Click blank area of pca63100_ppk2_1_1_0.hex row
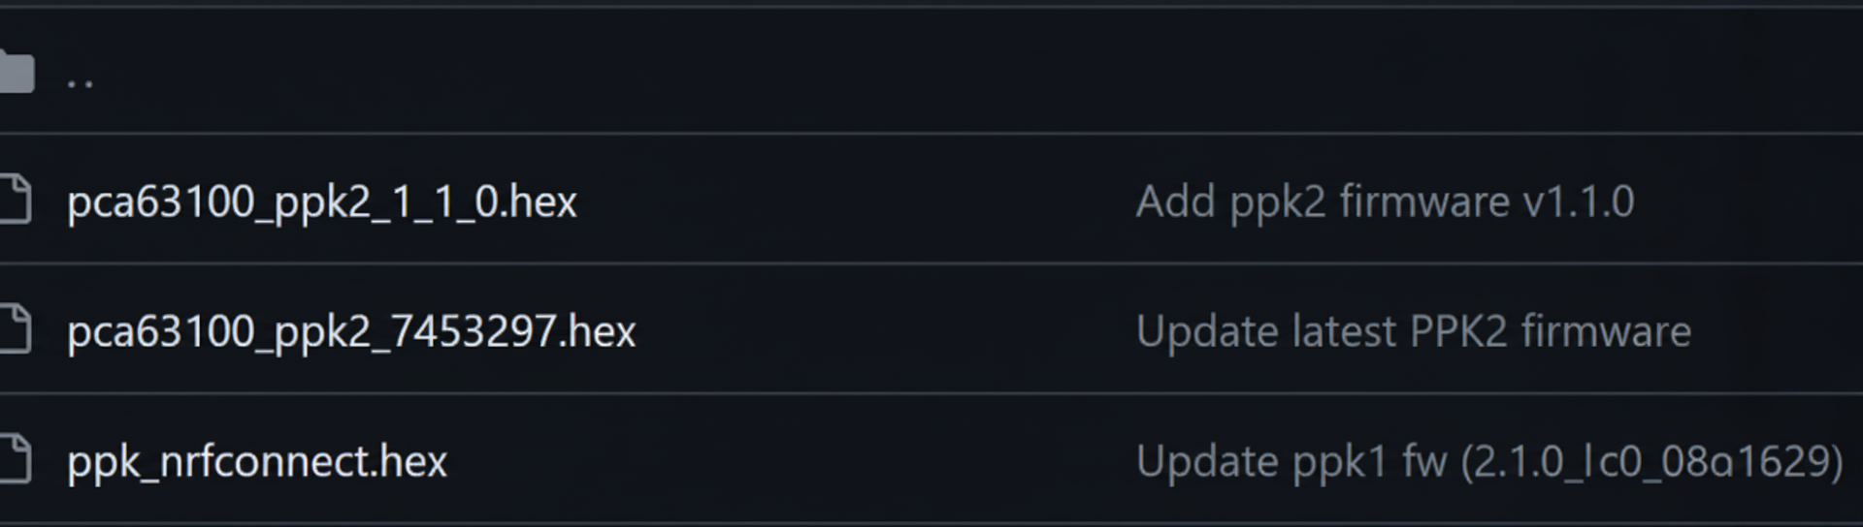 click(x=854, y=202)
